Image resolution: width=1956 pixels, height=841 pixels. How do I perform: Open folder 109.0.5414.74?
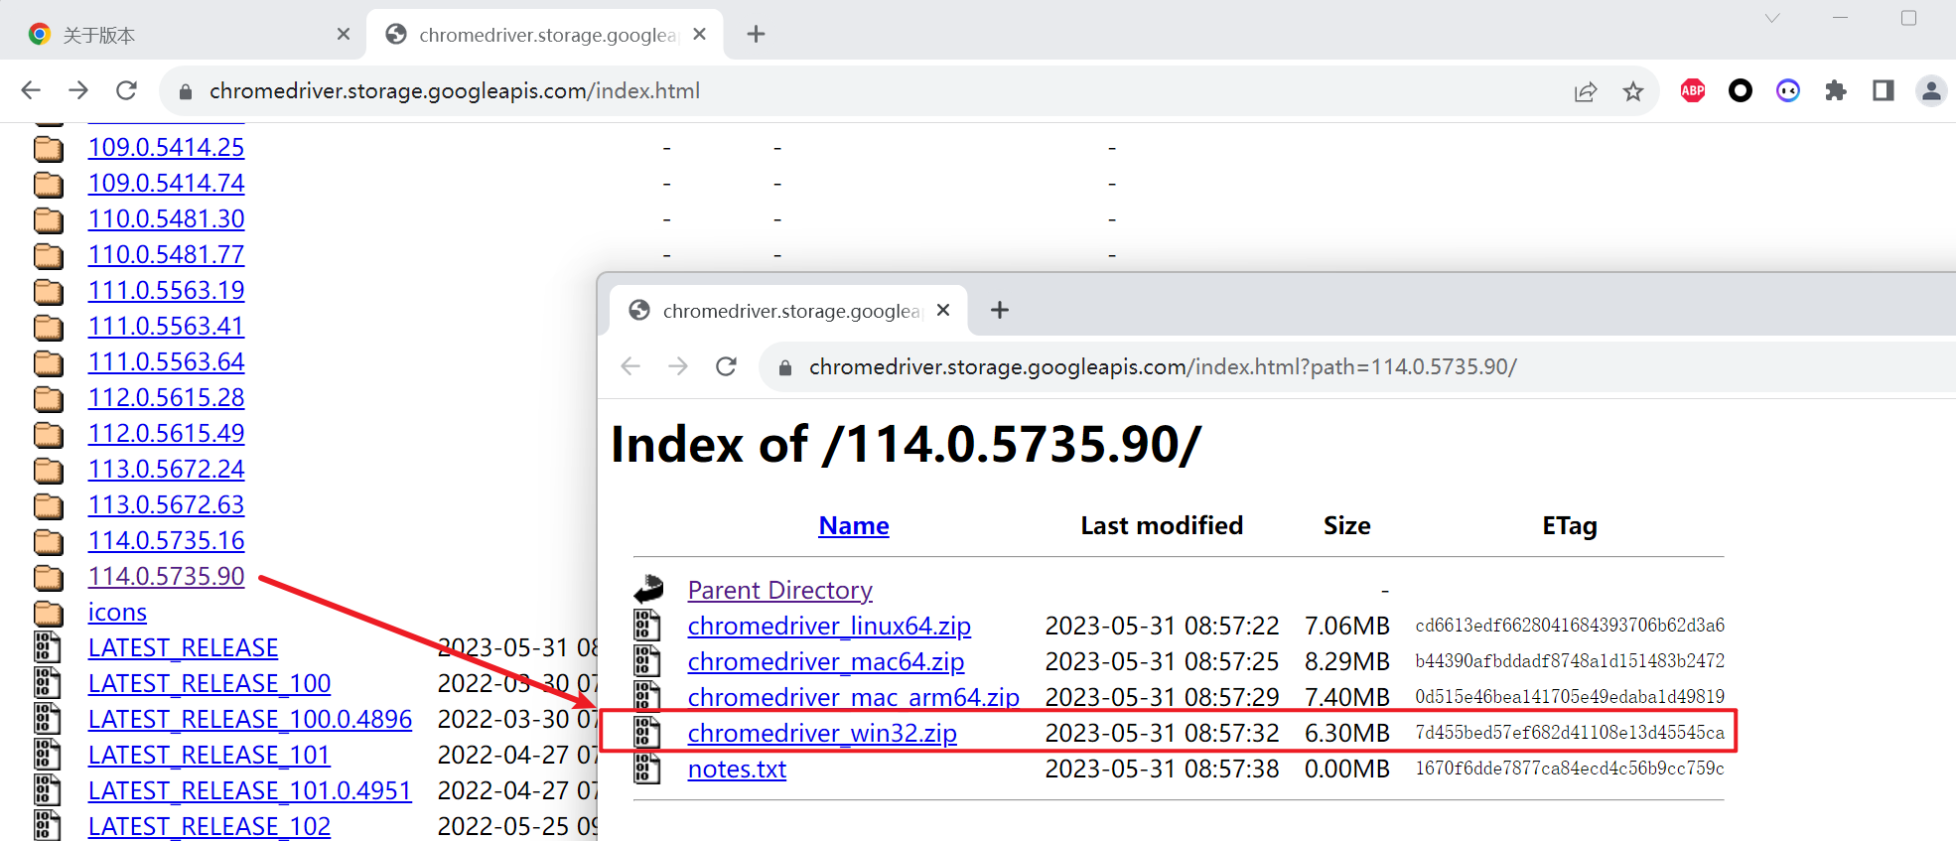coord(166,183)
